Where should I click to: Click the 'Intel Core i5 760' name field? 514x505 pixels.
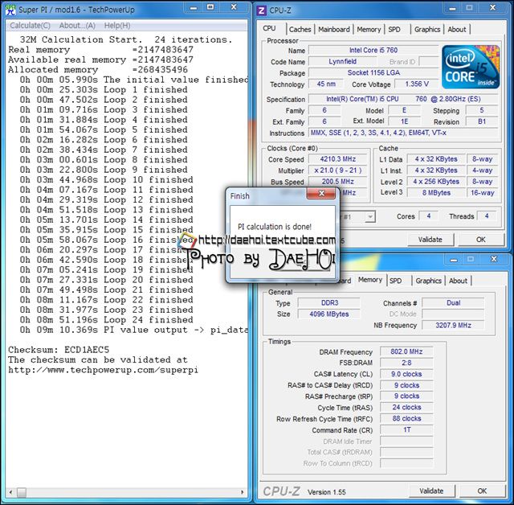pyautogui.click(x=373, y=50)
